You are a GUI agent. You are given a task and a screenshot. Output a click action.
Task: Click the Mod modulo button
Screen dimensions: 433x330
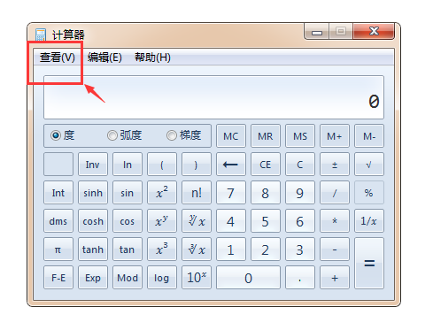click(x=128, y=278)
